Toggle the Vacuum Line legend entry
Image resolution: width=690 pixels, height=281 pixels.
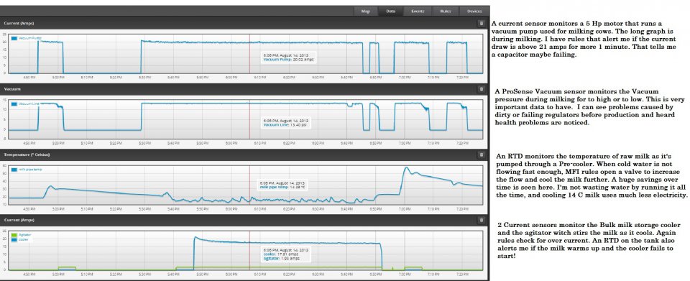point(26,103)
